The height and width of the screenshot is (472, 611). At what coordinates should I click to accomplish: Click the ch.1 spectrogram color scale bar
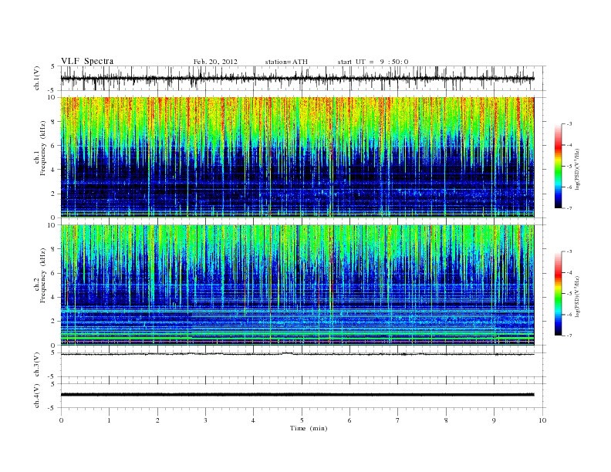[x=558, y=166]
